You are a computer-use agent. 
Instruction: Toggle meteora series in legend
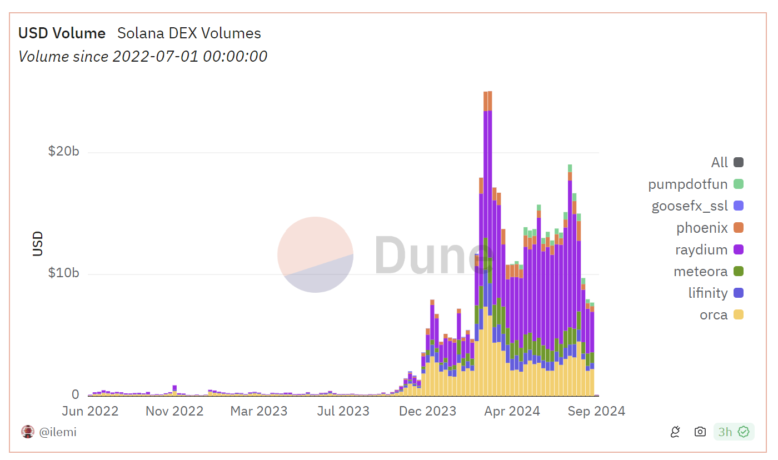click(709, 272)
